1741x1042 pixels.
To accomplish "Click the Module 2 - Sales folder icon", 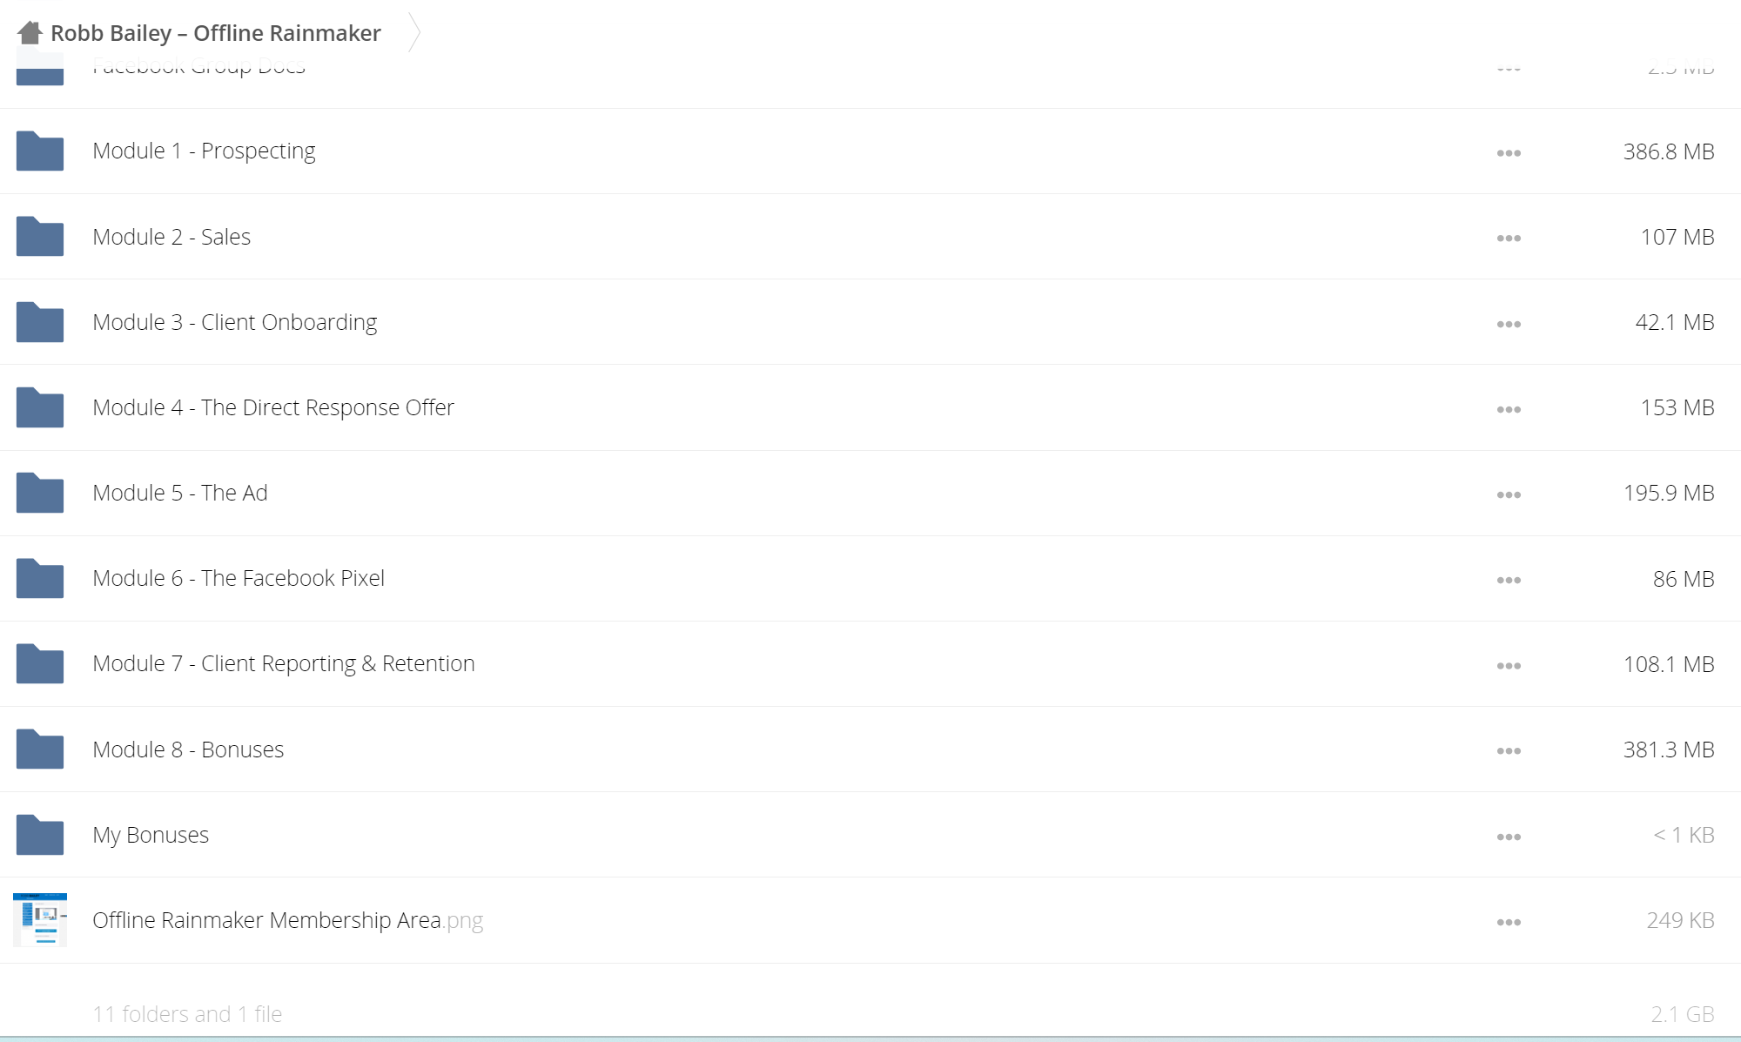I will [40, 236].
